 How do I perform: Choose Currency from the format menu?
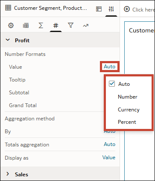click(x=129, y=110)
